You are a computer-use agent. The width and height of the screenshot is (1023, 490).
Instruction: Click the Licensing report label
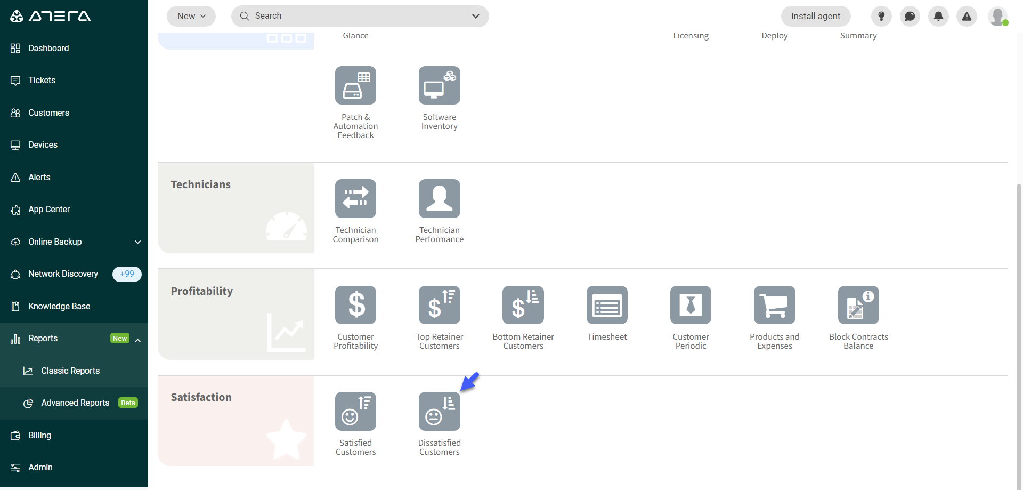tap(691, 36)
